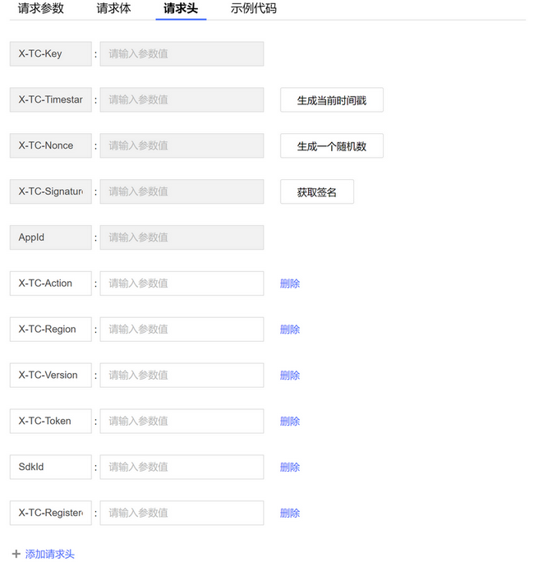Focus the X-TC-Action value input
The height and width of the screenshot is (576, 557).
click(x=182, y=283)
